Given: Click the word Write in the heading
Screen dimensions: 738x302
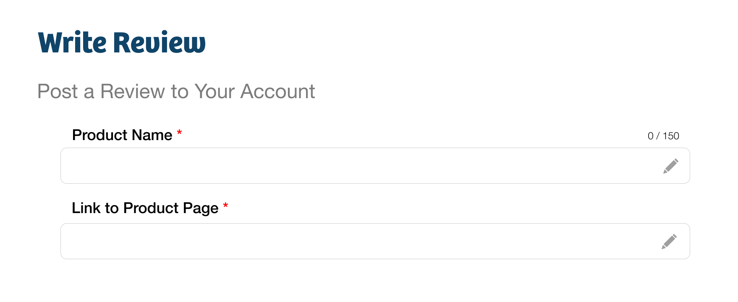Looking at the screenshot, I should pyautogui.click(x=72, y=43).
